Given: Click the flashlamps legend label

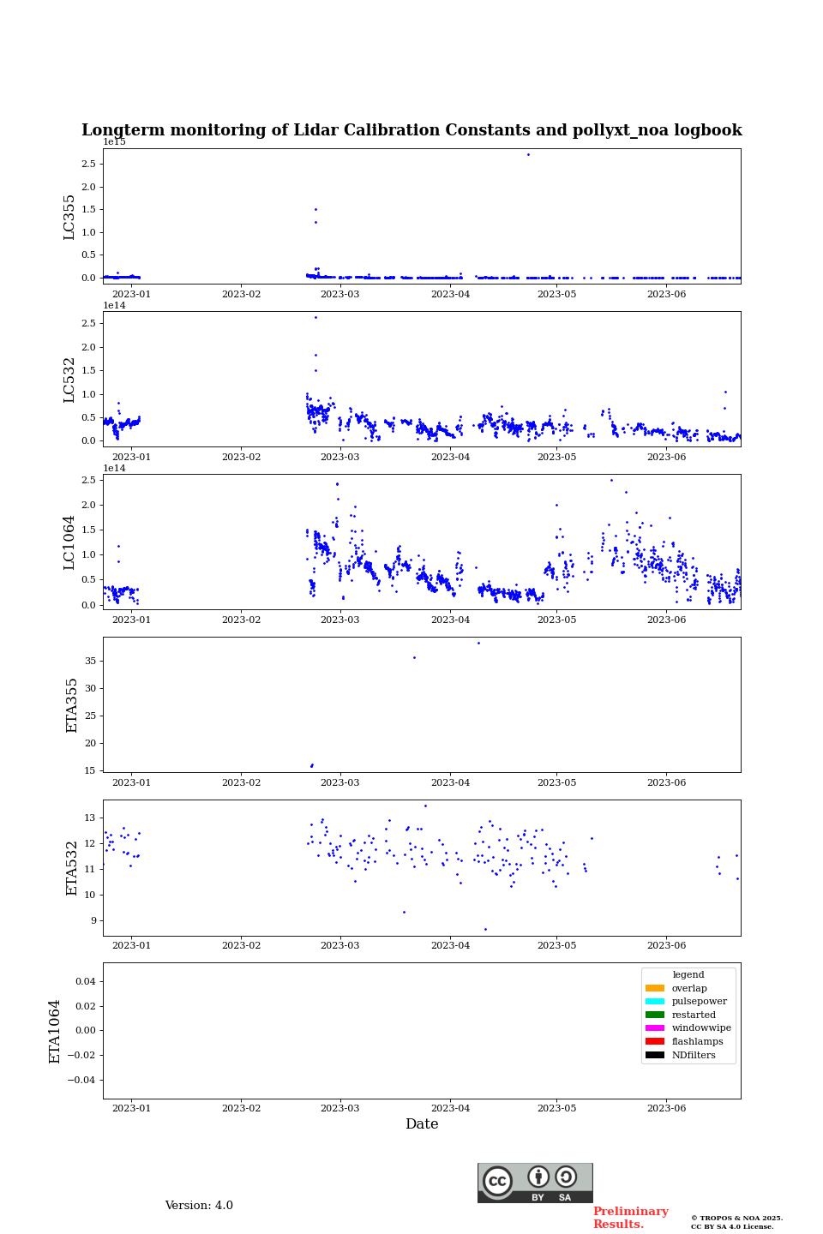Looking at the screenshot, I should [x=698, y=1042].
